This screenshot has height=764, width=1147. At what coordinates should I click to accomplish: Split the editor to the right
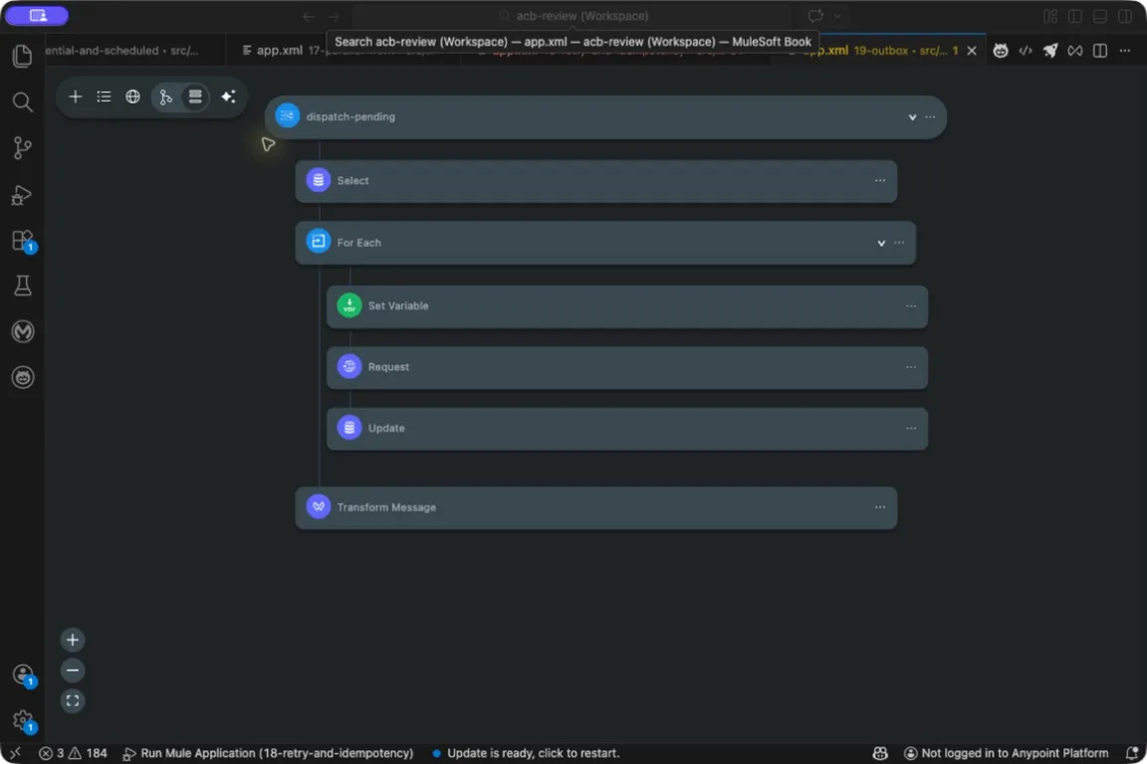coord(1100,51)
